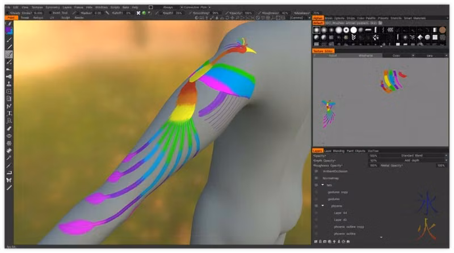Open the Connective Picking dropdown
Screen dimensions: 454x253
[x=197, y=7]
